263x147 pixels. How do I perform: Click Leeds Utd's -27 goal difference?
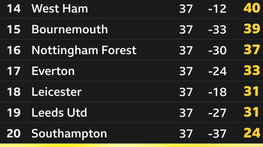217,113
